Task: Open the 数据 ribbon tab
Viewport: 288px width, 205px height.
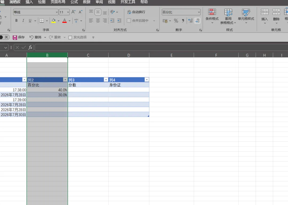Action: [x=87, y=2]
